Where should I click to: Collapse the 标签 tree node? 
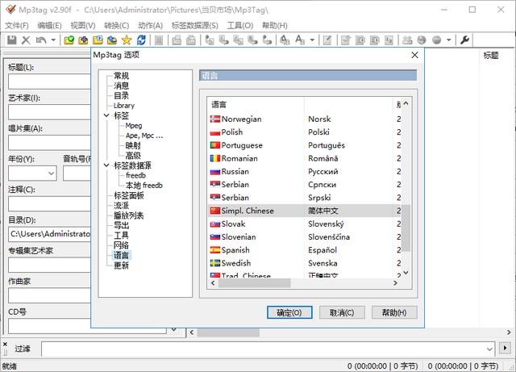tap(107, 116)
